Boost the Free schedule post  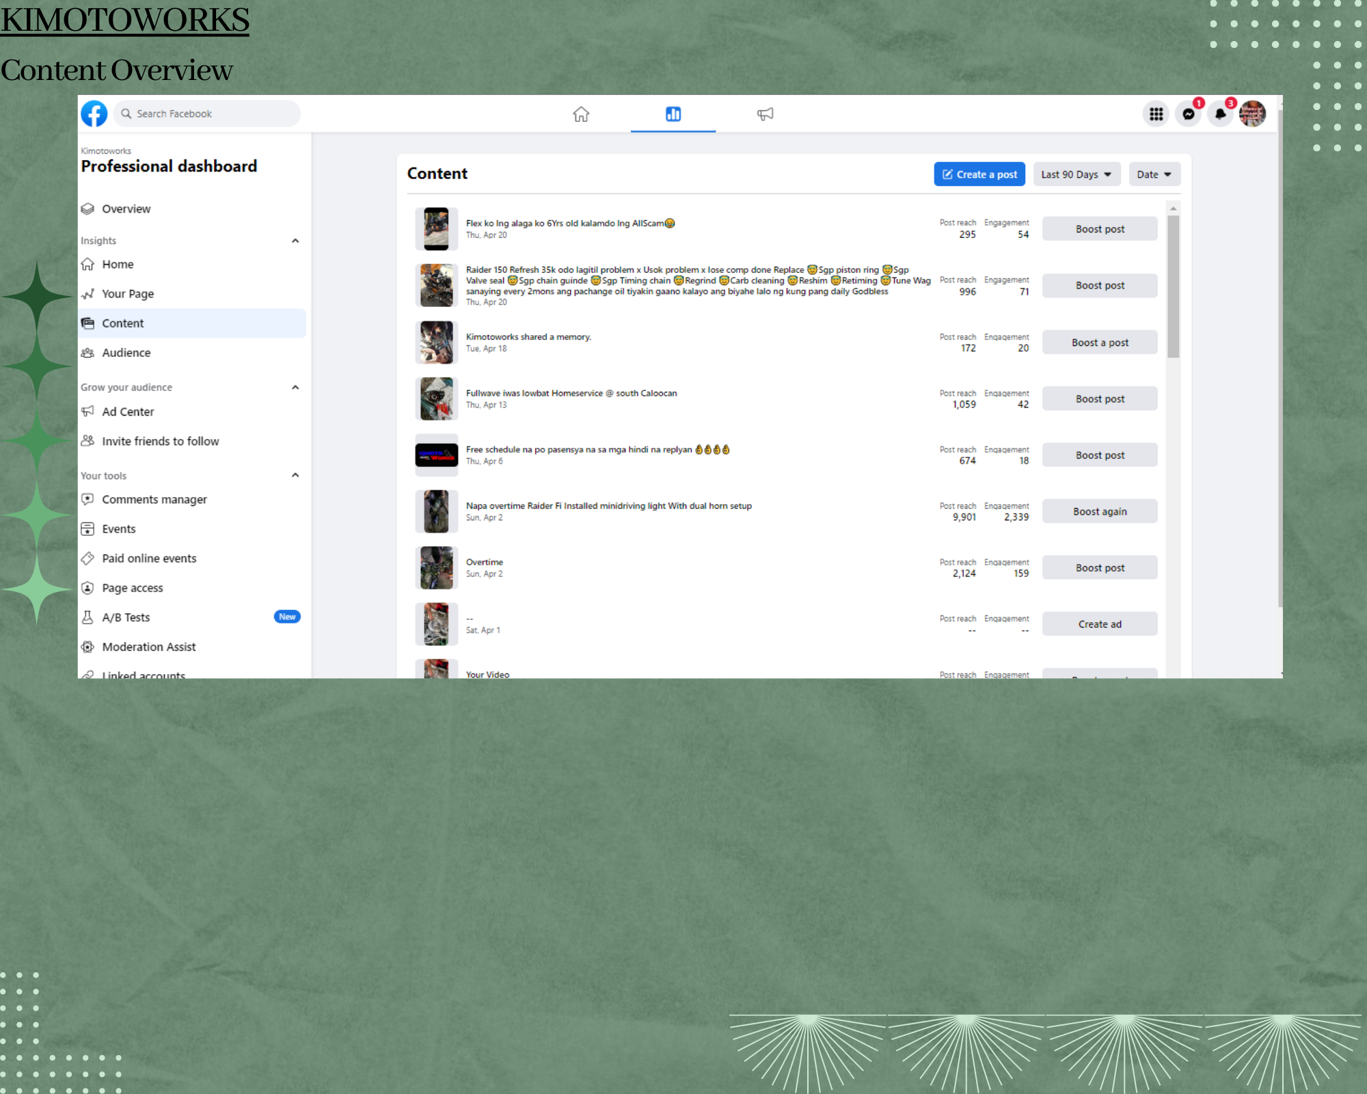[1100, 455]
